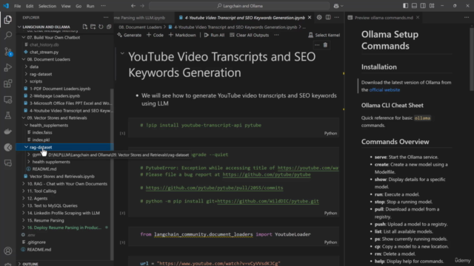Close the Youtube Video Transcript notebook tab
Screen dimensions: 474x266
[x=310, y=18]
